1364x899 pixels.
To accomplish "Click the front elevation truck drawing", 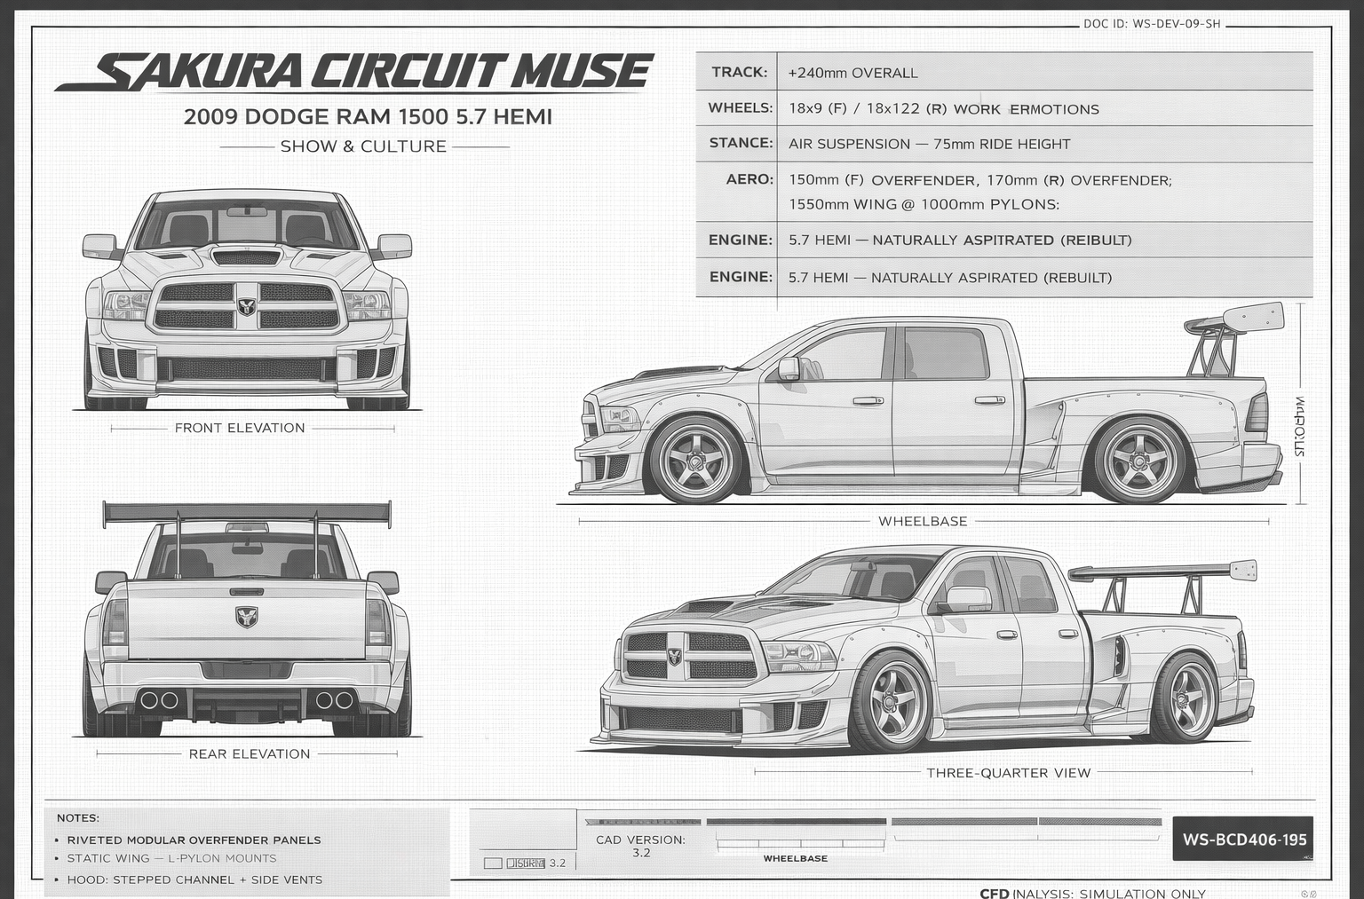I will [x=247, y=300].
